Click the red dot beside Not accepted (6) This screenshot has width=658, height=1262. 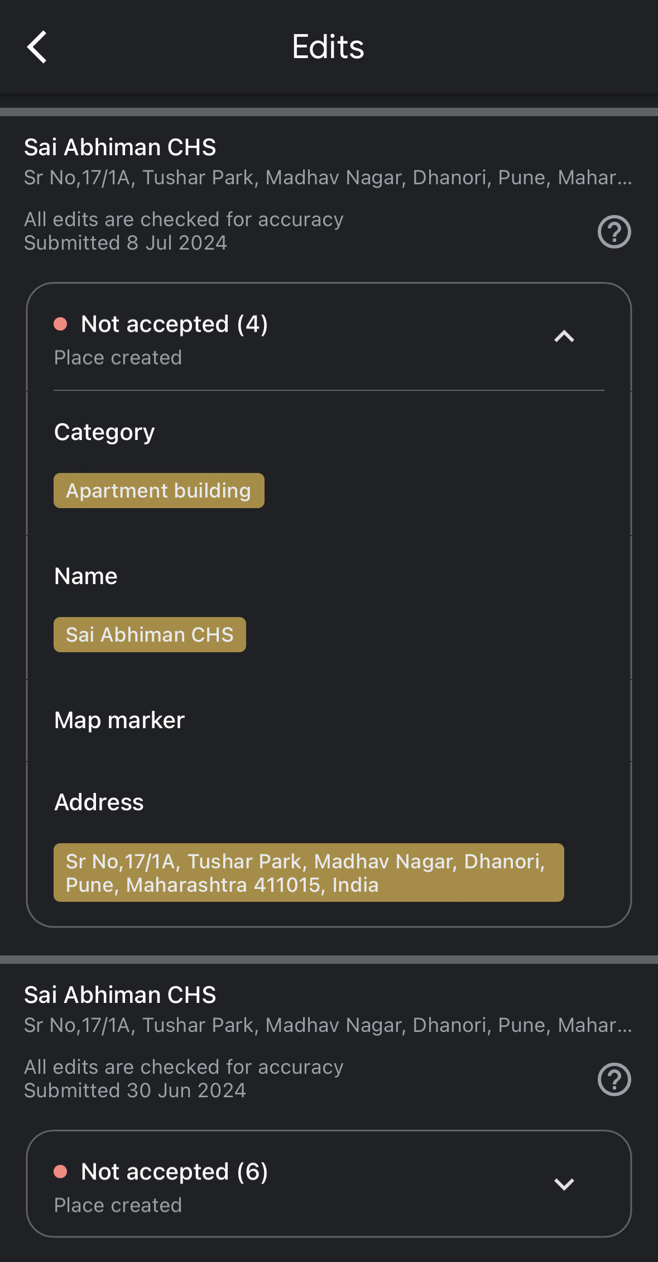[x=60, y=1172]
